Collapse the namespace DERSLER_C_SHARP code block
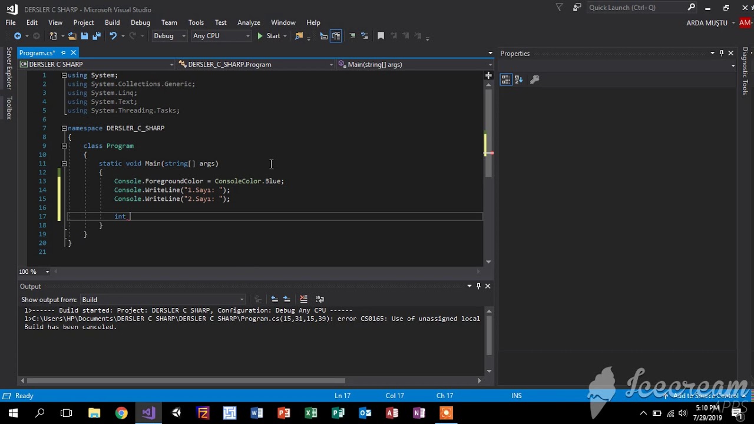This screenshot has height=424, width=754. (64, 128)
